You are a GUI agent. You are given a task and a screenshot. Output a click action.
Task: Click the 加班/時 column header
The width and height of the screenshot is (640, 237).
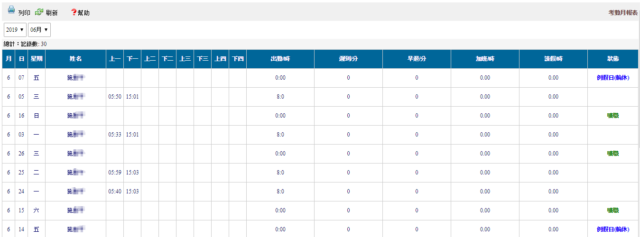(x=485, y=59)
